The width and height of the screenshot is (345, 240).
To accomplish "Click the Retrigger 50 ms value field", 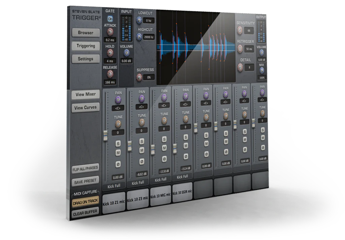I will tap(249, 49).
